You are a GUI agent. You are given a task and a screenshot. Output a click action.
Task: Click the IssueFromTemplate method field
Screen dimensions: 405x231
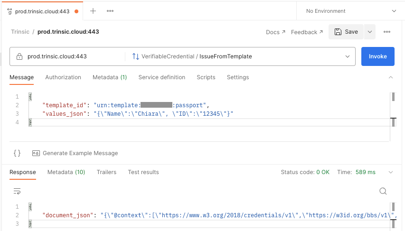pyautogui.click(x=240, y=56)
